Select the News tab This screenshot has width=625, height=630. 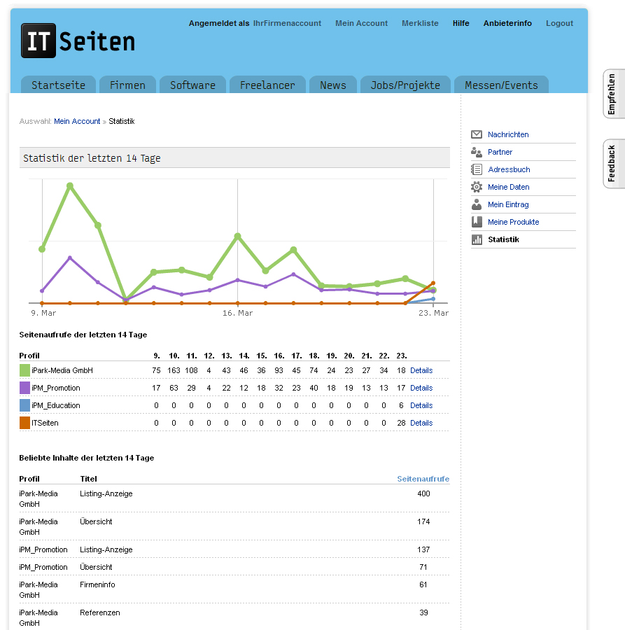coord(333,85)
